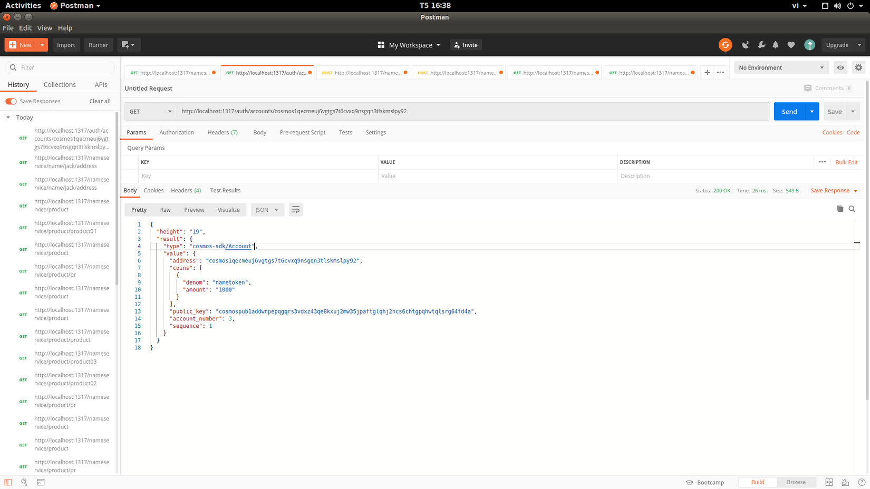This screenshot has width=870, height=489.
Task: Expand the New button dropdown arrow
Action: pos(42,45)
